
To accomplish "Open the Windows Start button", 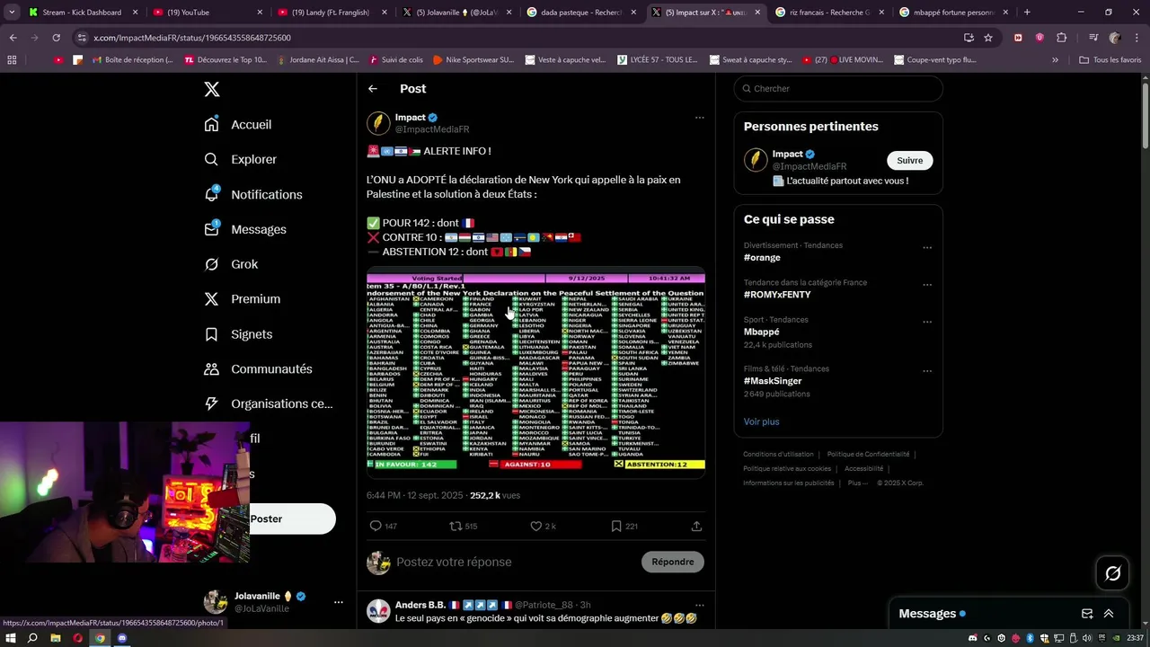I will point(10,638).
